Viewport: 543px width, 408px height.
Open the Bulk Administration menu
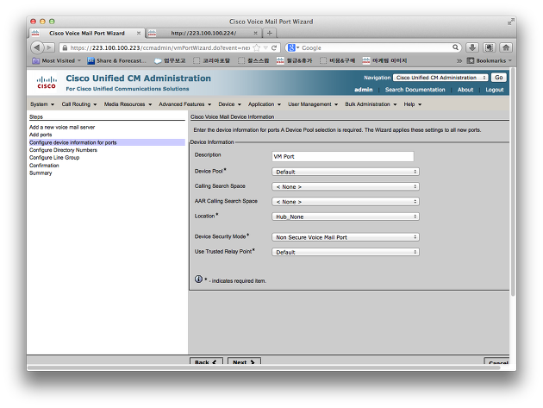pos(371,104)
